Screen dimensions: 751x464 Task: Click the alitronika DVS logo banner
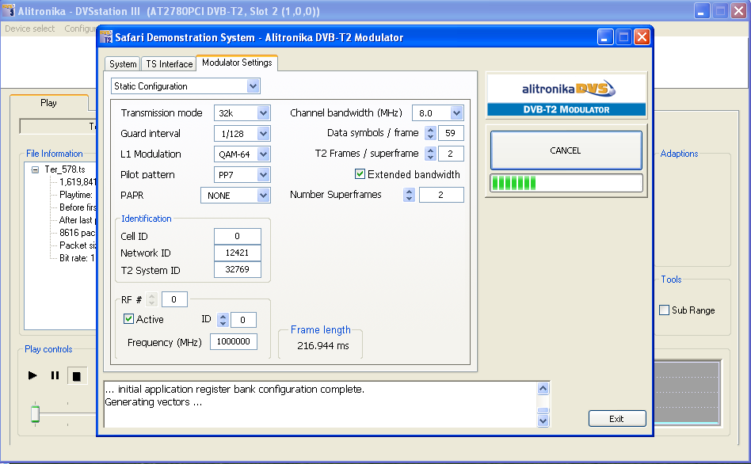[x=566, y=94]
